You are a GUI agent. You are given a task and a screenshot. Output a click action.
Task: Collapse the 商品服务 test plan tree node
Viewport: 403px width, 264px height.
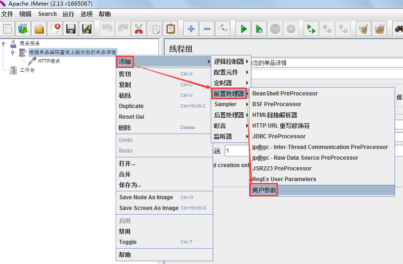(4, 43)
